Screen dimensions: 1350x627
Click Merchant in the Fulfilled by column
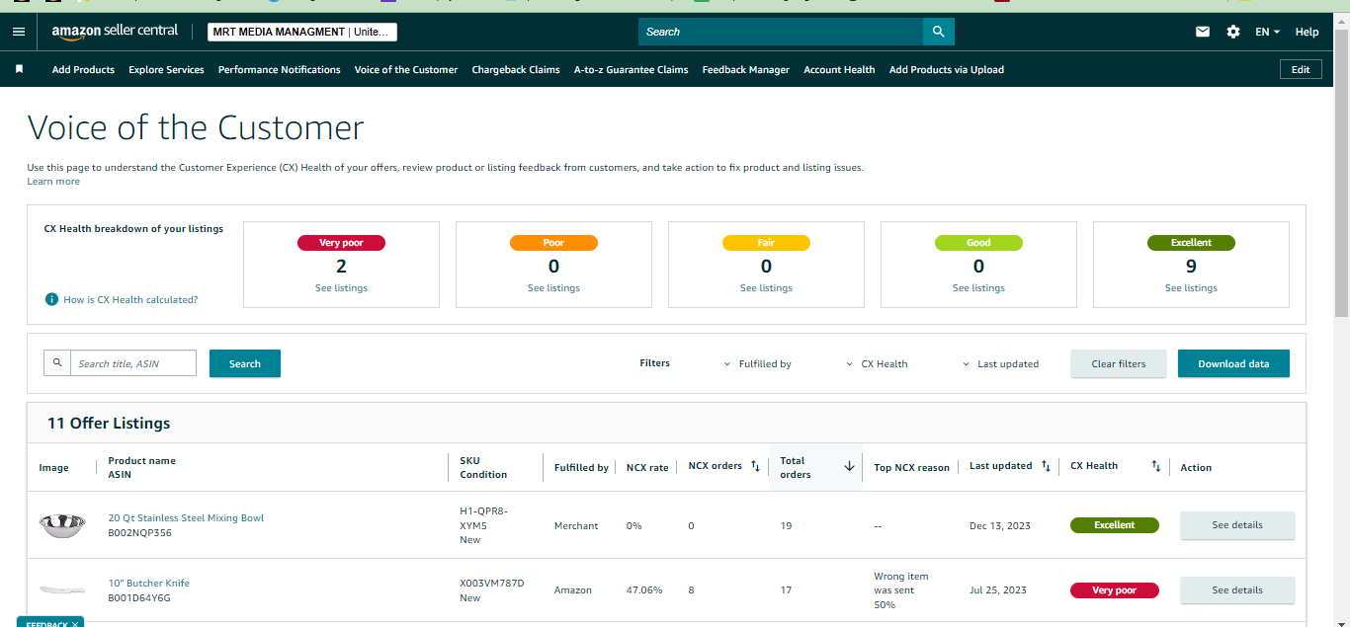point(576,526)
